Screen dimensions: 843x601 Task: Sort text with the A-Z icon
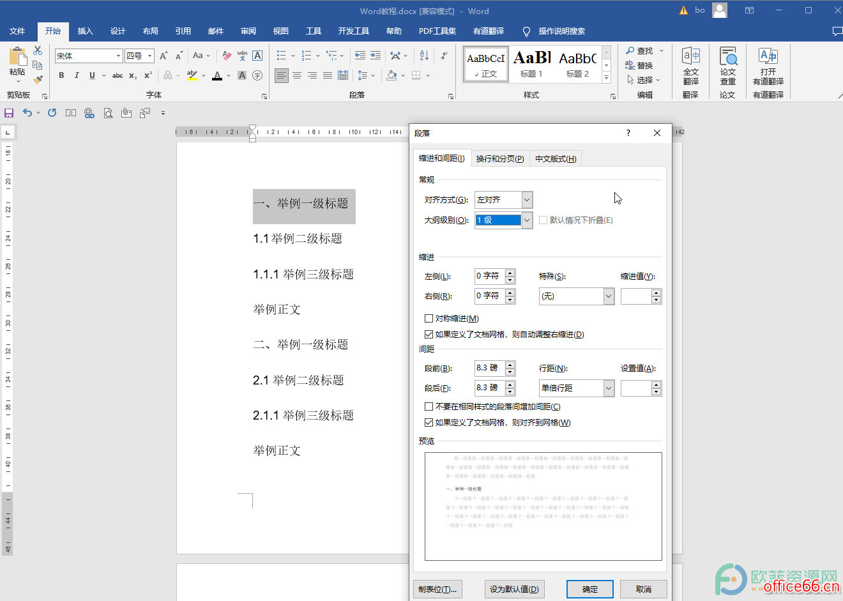[x=424, y=56]
